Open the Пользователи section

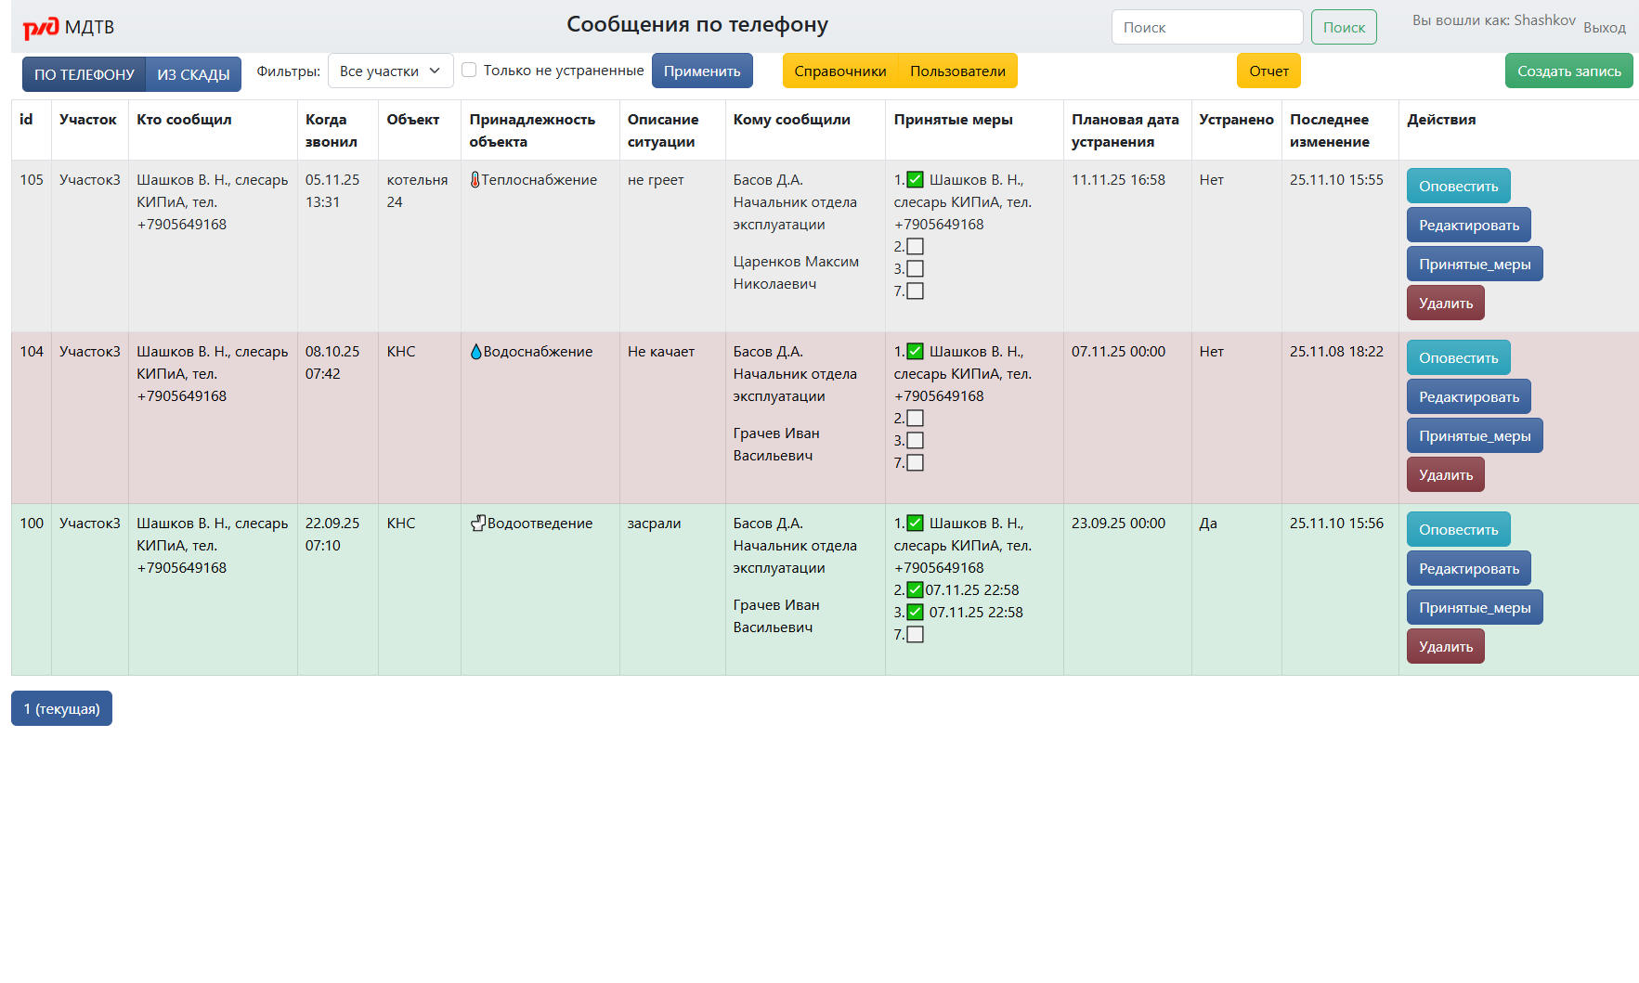tap(957, 71)
